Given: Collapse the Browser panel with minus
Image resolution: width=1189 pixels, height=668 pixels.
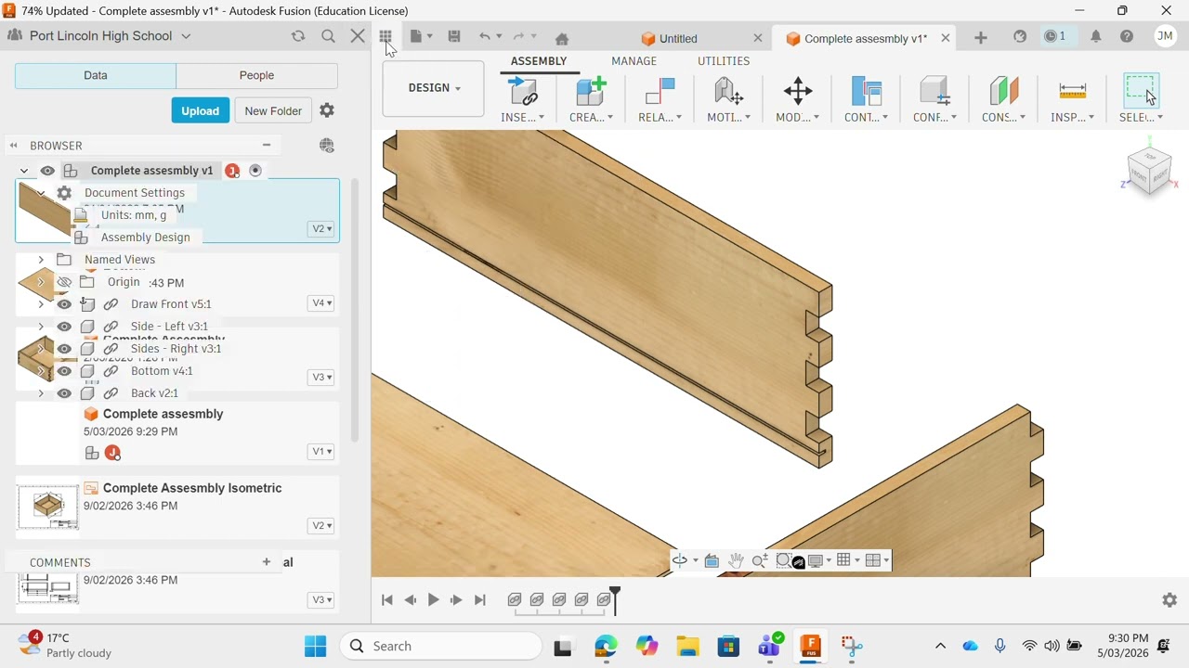Looking at the screenshot, I should point(267,146).
